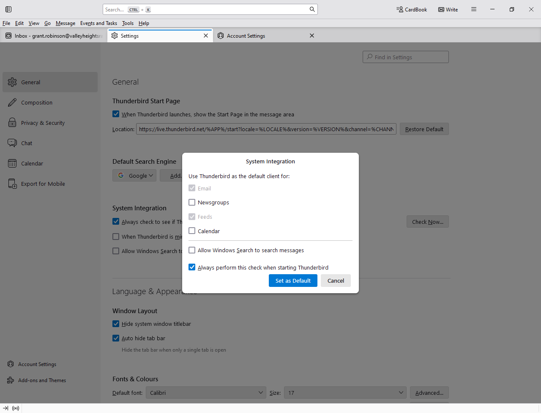541x413 pixels.
Task: Open the Go menu
Action: [x=47, y=23]
